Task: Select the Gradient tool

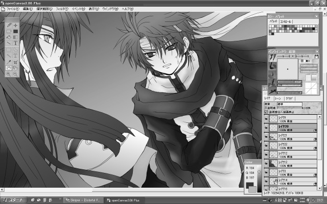Action: [15, 37]
